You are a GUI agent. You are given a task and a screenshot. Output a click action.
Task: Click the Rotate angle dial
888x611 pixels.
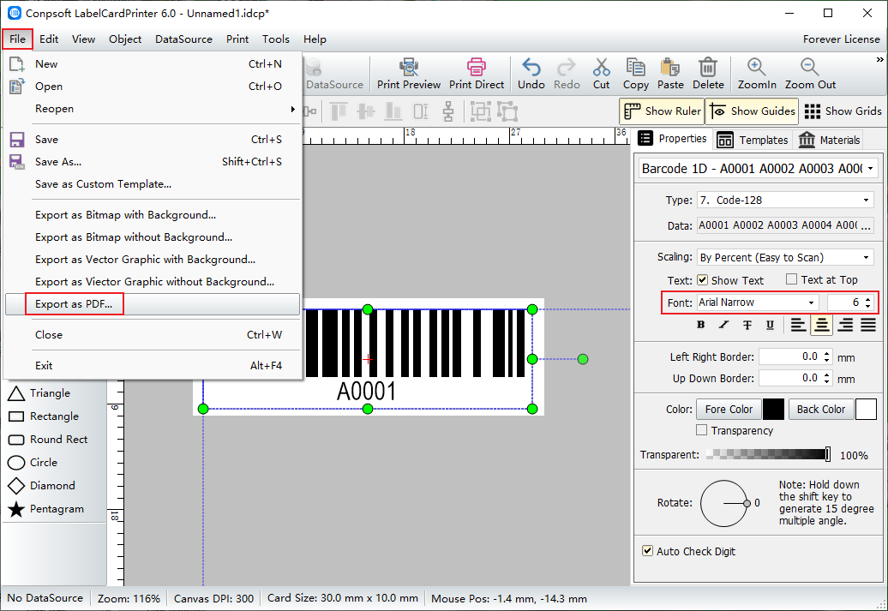click(725, 503)
